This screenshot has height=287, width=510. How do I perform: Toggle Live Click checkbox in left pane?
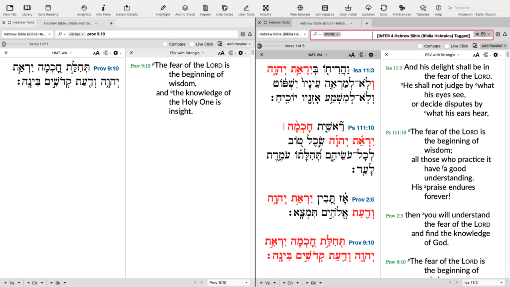pos(192,44)
